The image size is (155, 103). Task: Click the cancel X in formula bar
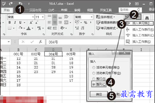pos(23,42)
